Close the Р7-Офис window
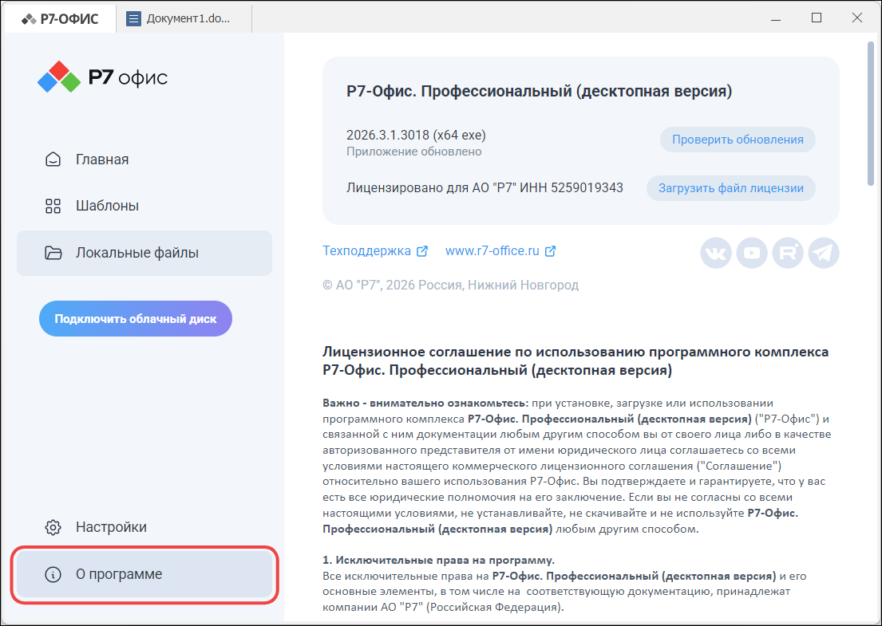 pyautogui.click(x=857, y=18)
